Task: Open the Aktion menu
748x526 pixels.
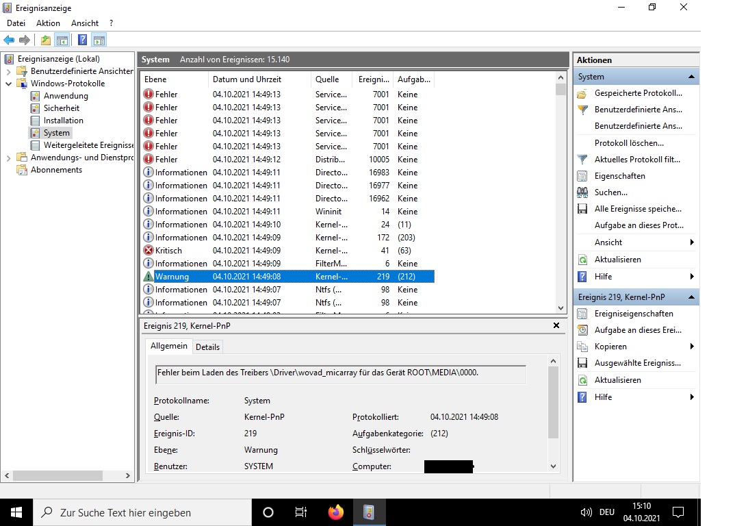Action: pyautogui.click(x=48, y=23)
